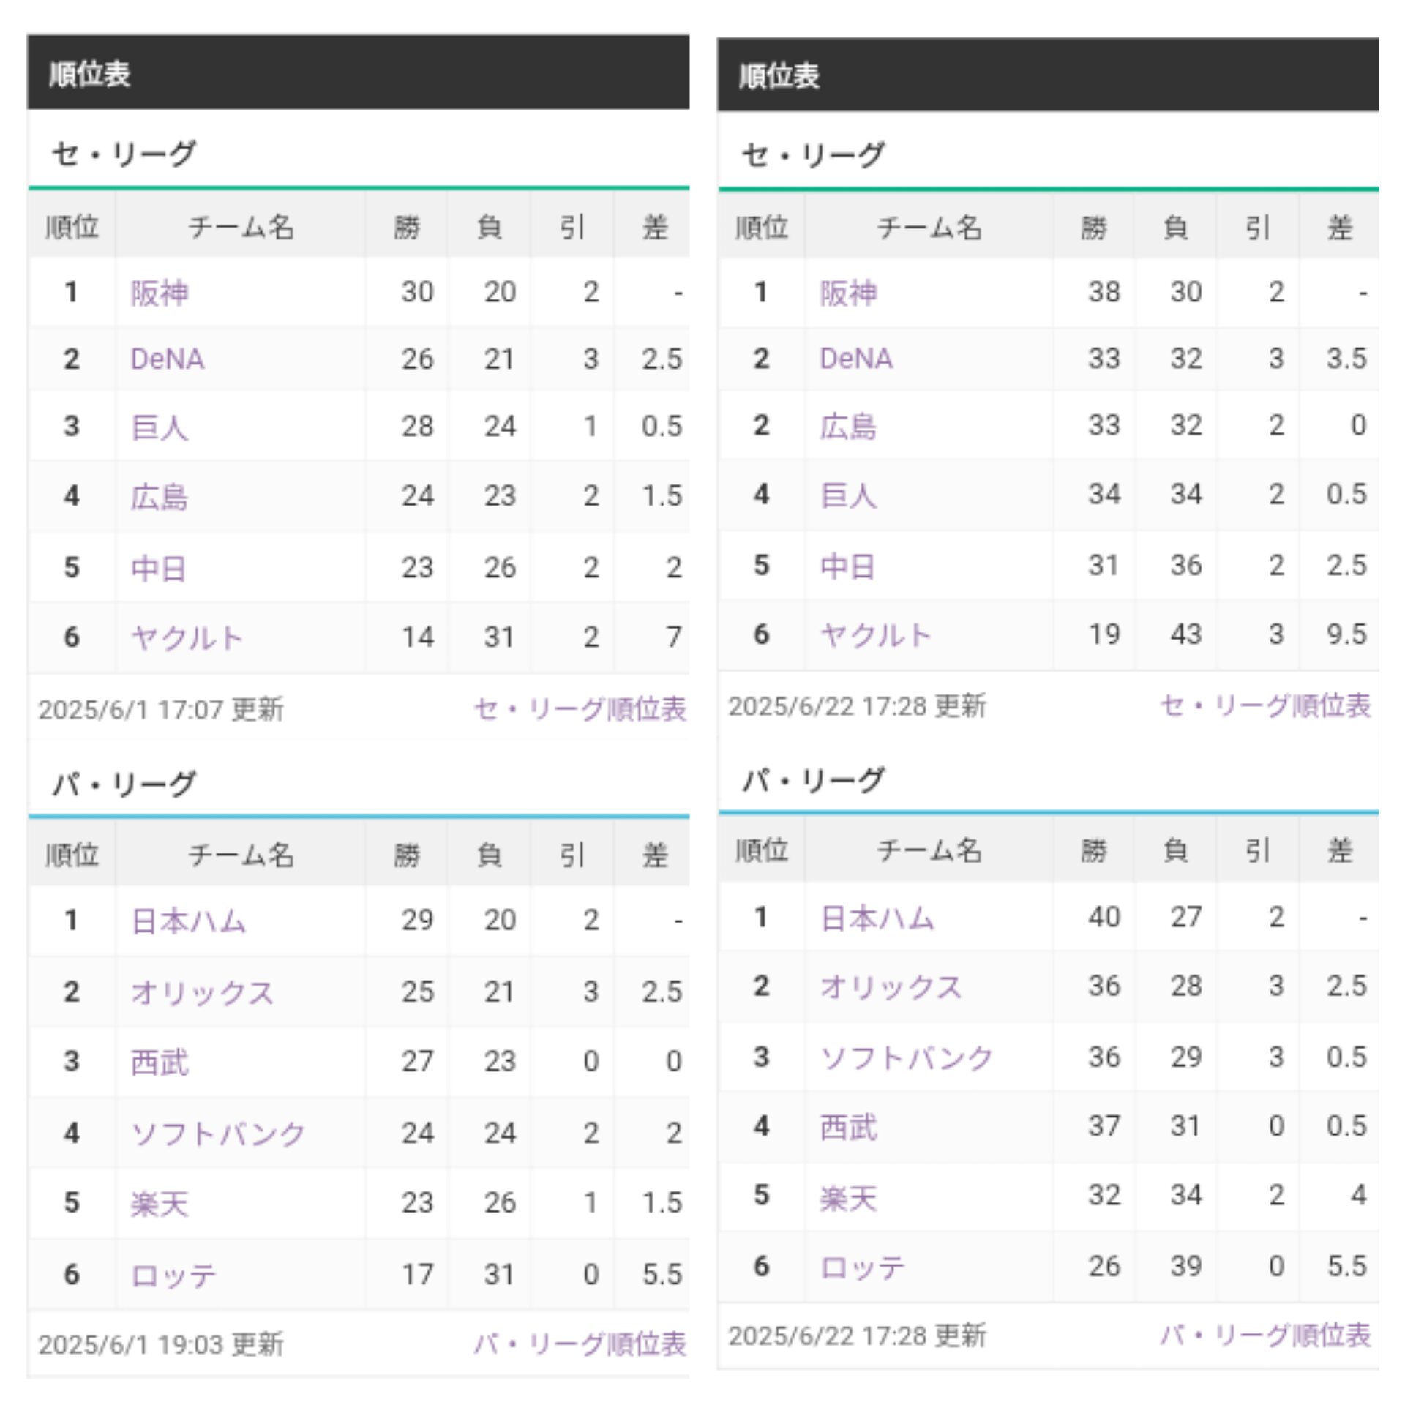Open 阪神 link in the 2025/6/1 standings

tap(160, 293)
